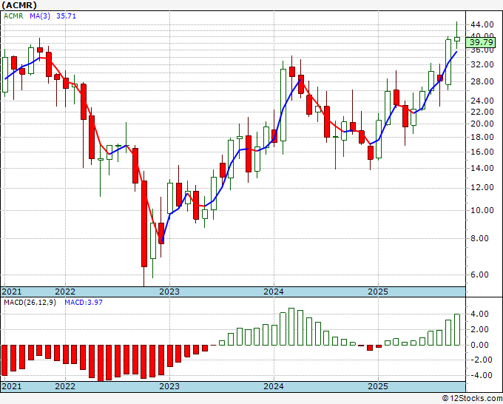Click 2023 on the MACD panel time axis
Viewport: 503px width, 404px height.
169,386
